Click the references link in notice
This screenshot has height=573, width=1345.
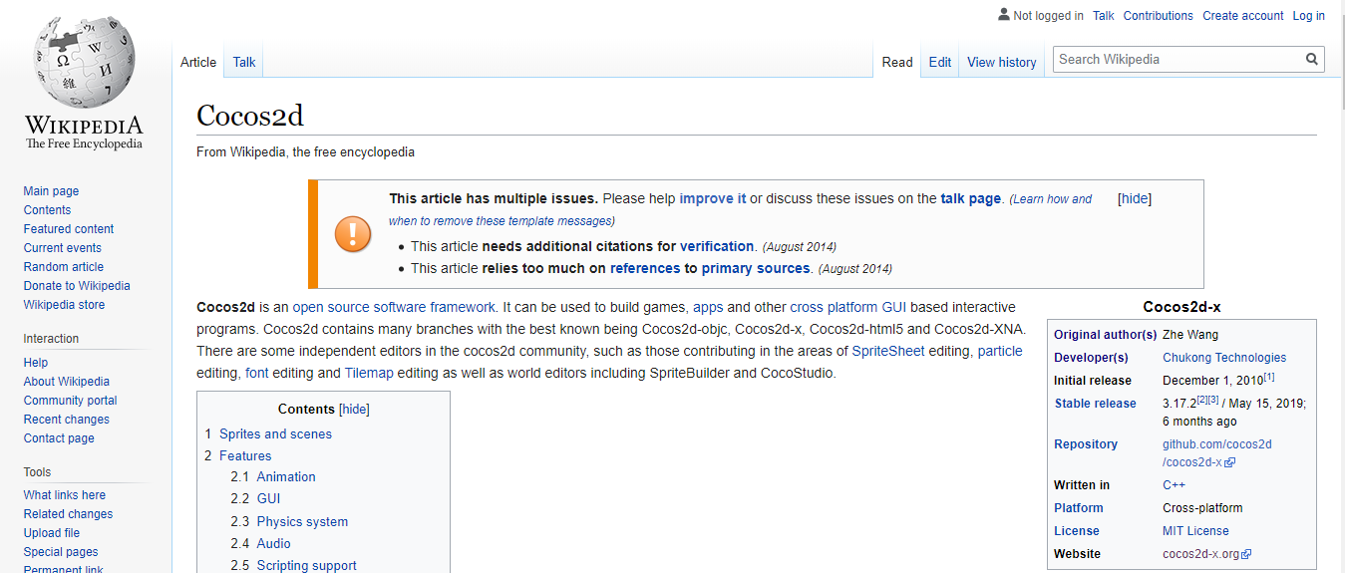[644, 268]
